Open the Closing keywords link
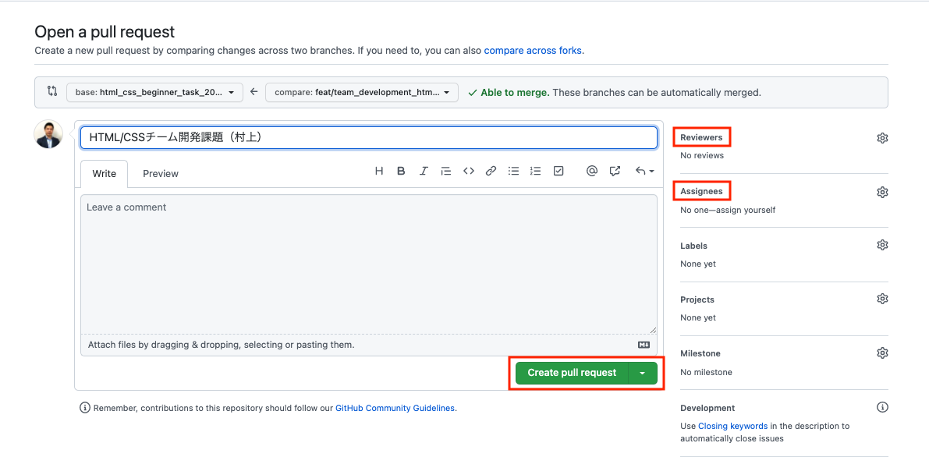The width and height of the screenshot is (929, 457). click(x=733, y=426)
